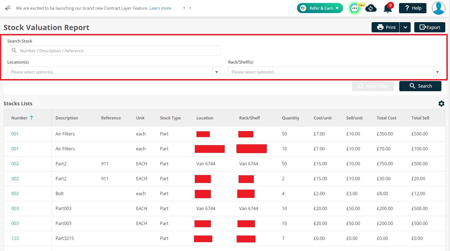Open stock 003 in Van 6744

15,208
